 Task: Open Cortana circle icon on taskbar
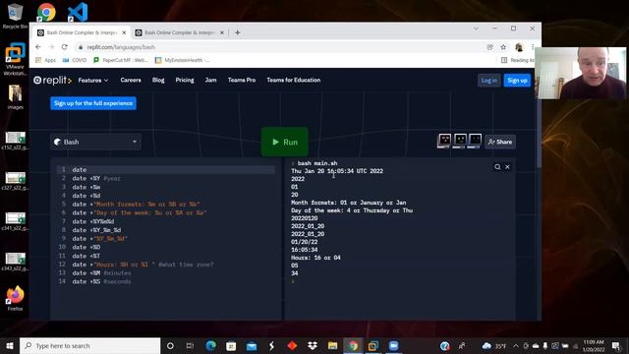170,345
